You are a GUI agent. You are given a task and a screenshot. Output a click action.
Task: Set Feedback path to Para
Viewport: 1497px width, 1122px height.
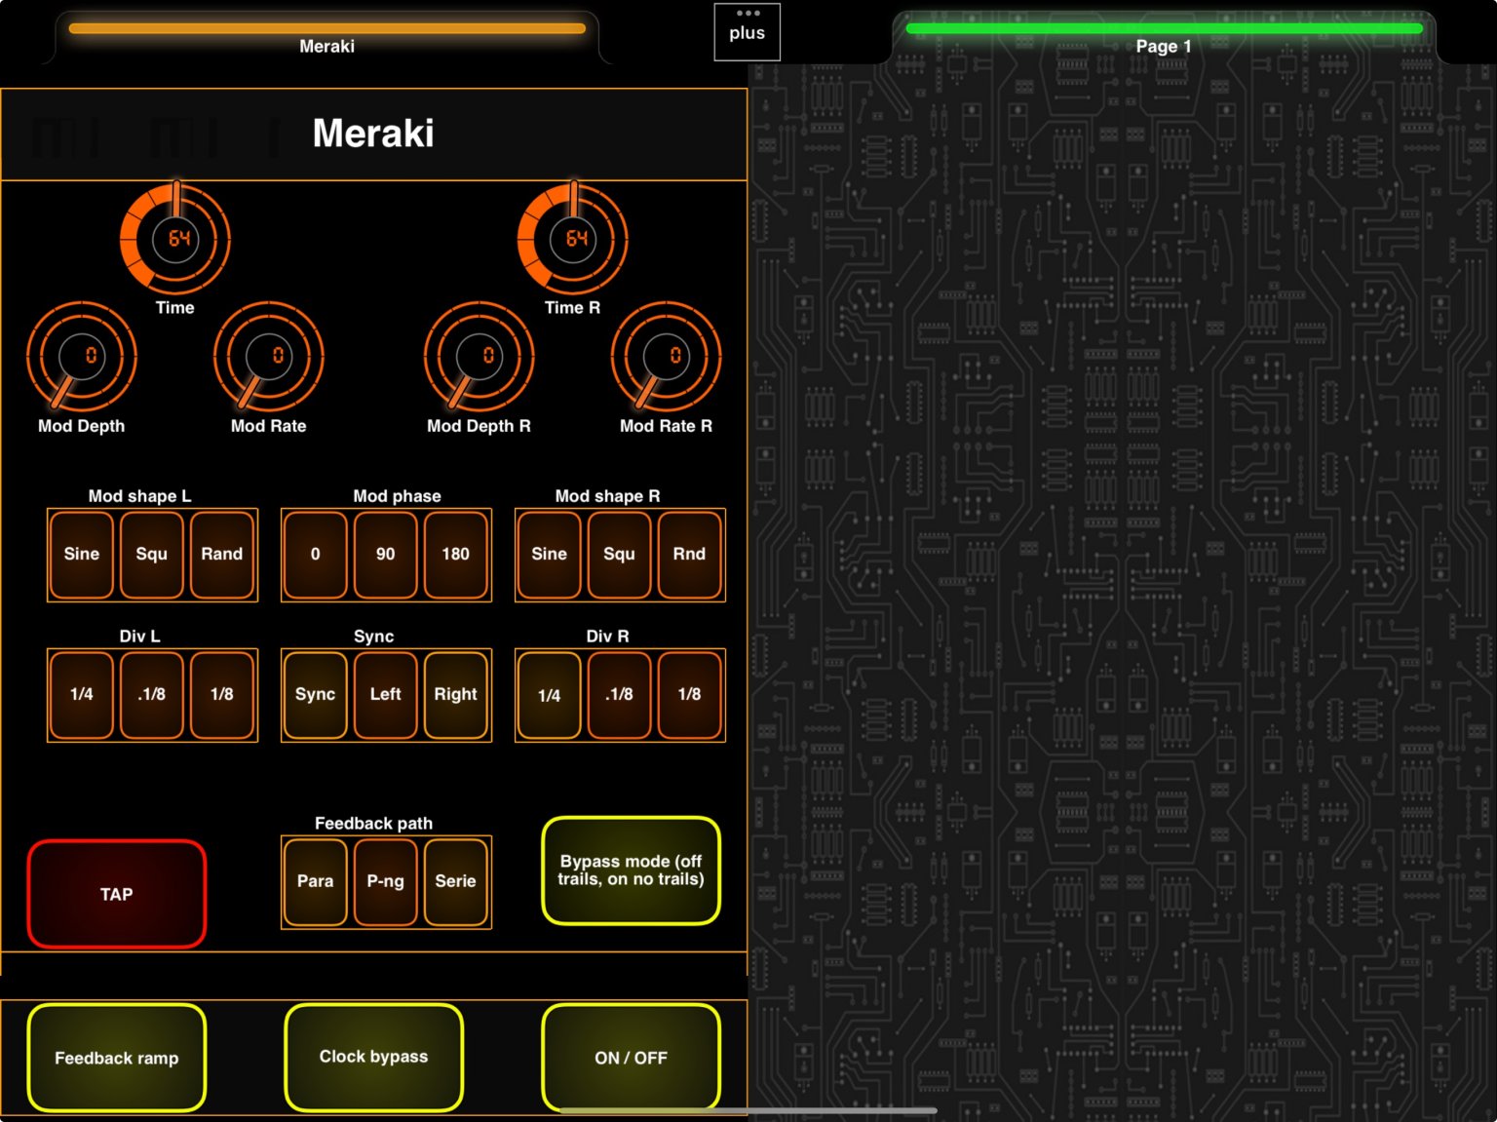[x=316, y=882]
